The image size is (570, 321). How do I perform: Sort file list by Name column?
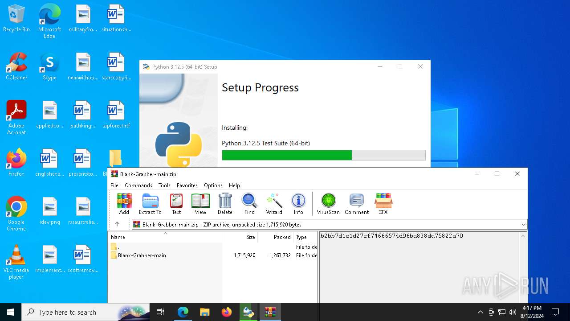coord(165,237)
